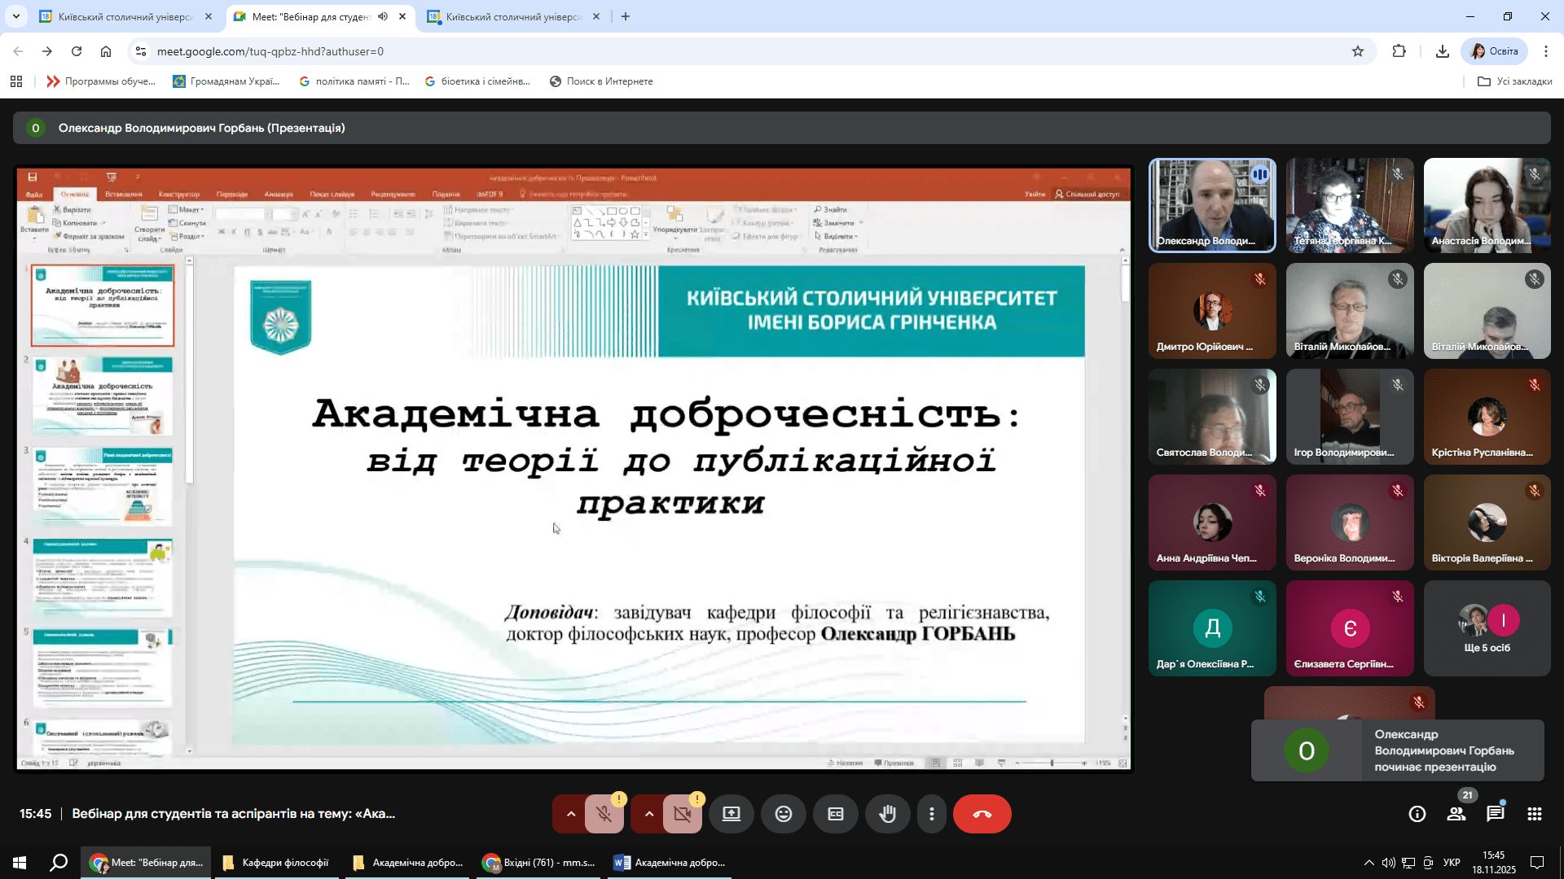
Task: Expand audio settings arrow
Action: (x=570, y=814)
